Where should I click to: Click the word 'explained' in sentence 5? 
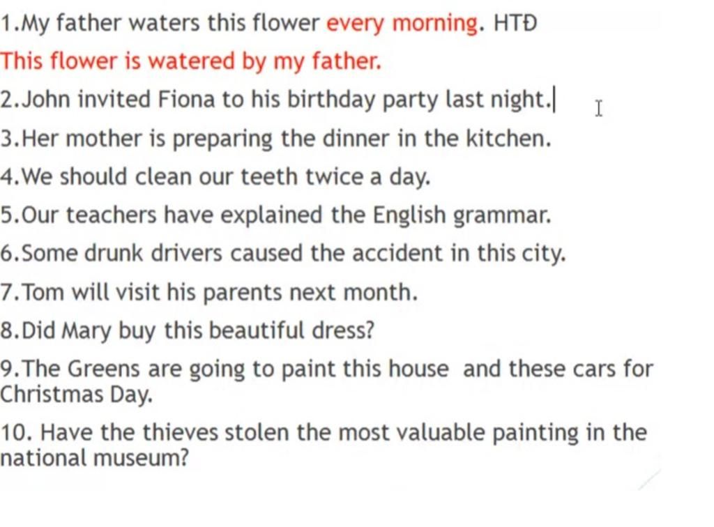(271, 215)
